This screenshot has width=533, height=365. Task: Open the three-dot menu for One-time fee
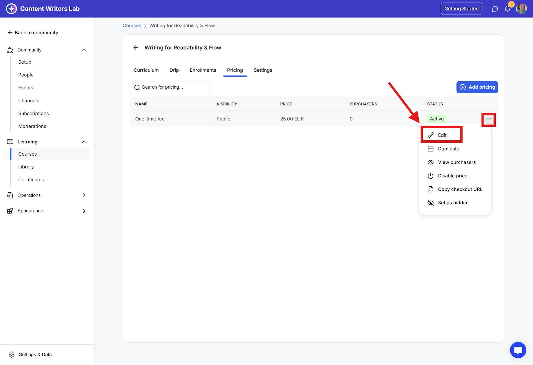tap(489, 119)
